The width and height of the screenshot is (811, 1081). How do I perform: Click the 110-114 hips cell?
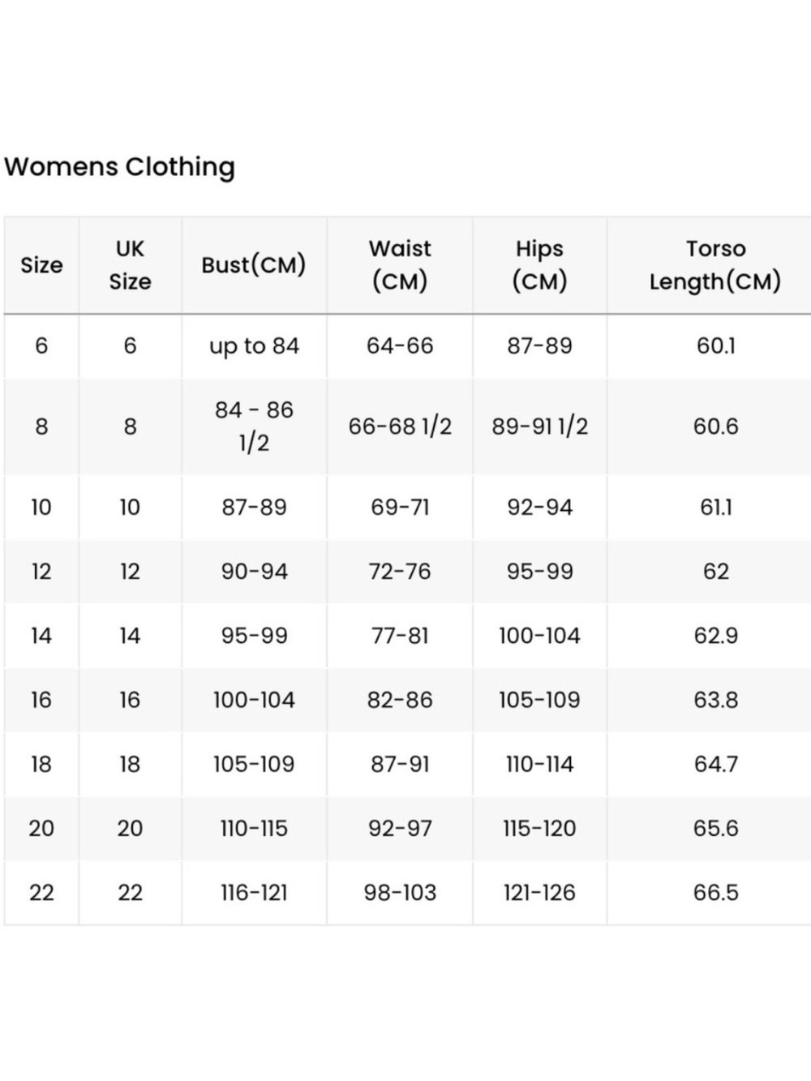click(539, 764)
